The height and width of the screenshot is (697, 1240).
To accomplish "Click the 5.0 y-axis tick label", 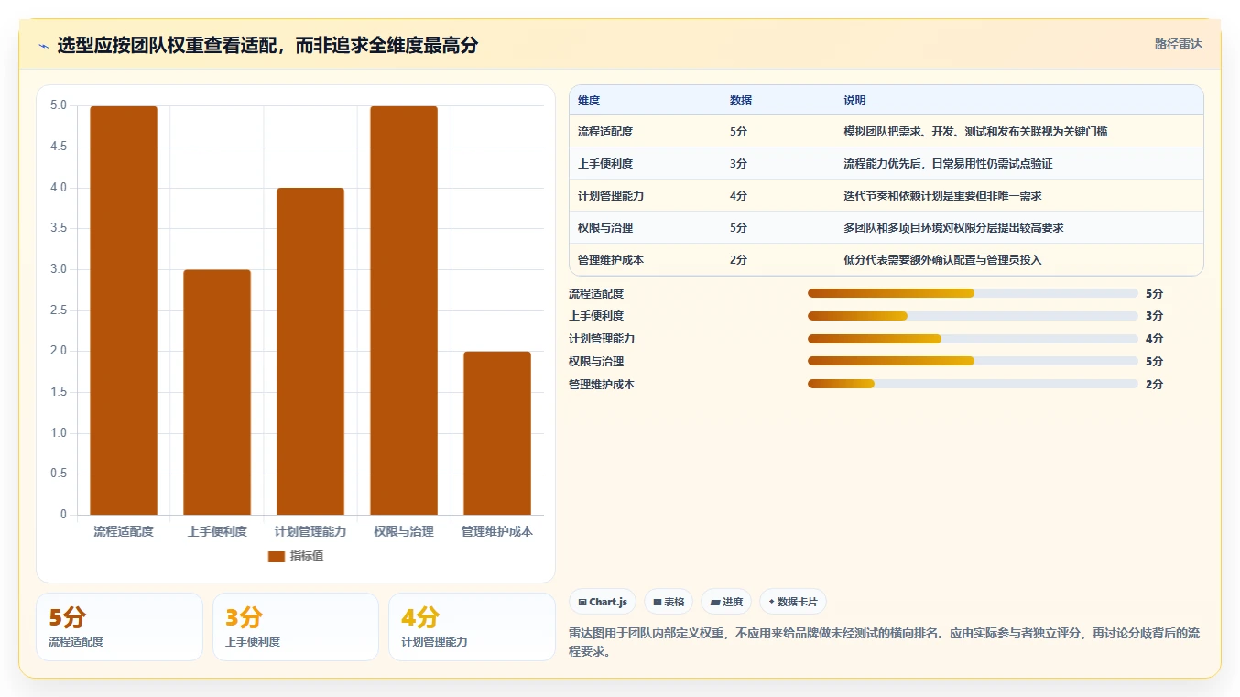I will coord(59,105).
